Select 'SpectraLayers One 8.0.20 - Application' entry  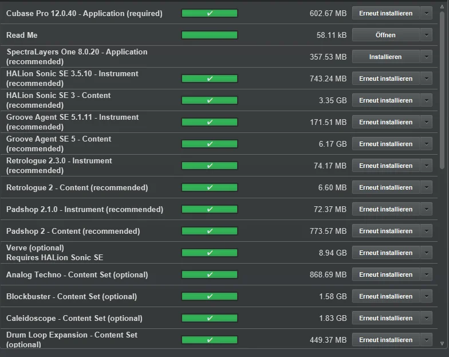tap(77, 57)
